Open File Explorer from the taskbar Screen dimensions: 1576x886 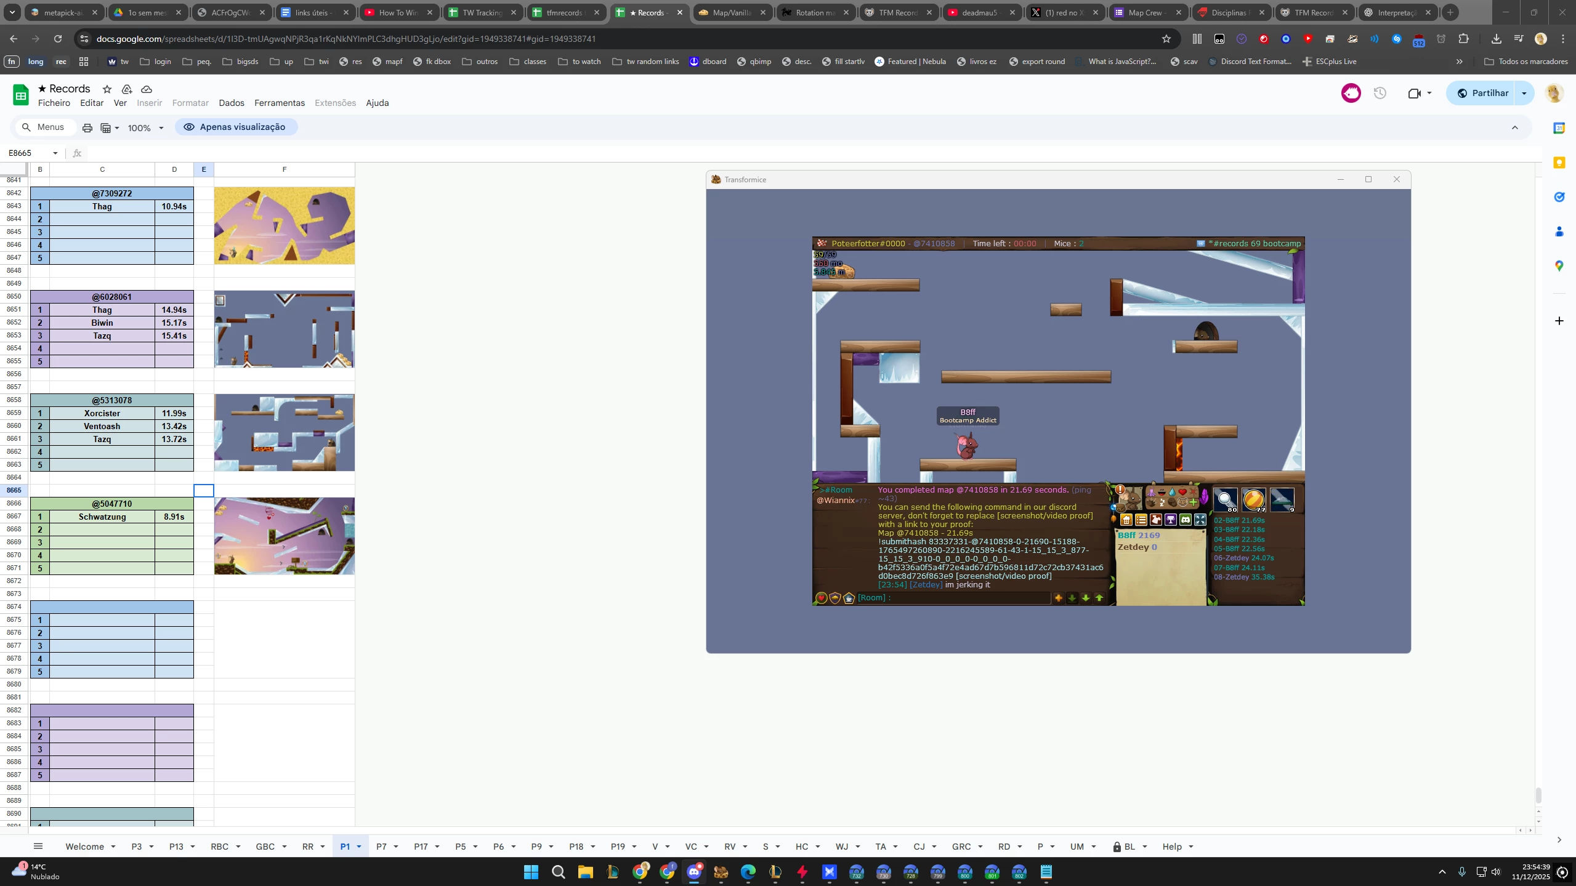[585, 872]
